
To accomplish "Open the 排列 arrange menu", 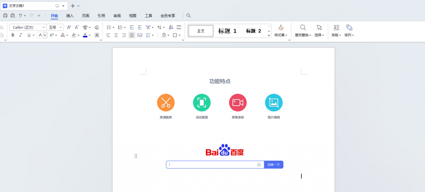I will (x=349, y=31).
